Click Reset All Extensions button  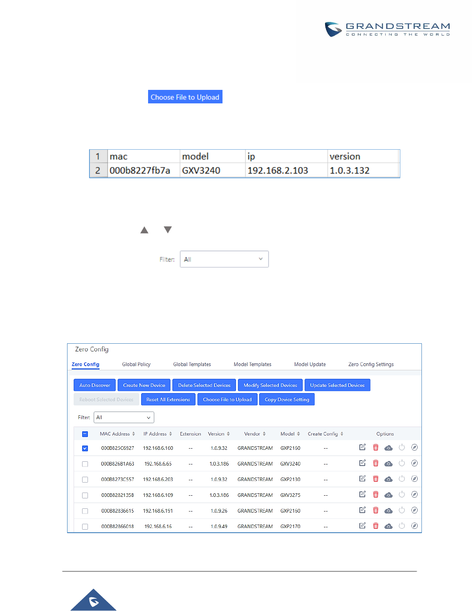coord(168,399)
